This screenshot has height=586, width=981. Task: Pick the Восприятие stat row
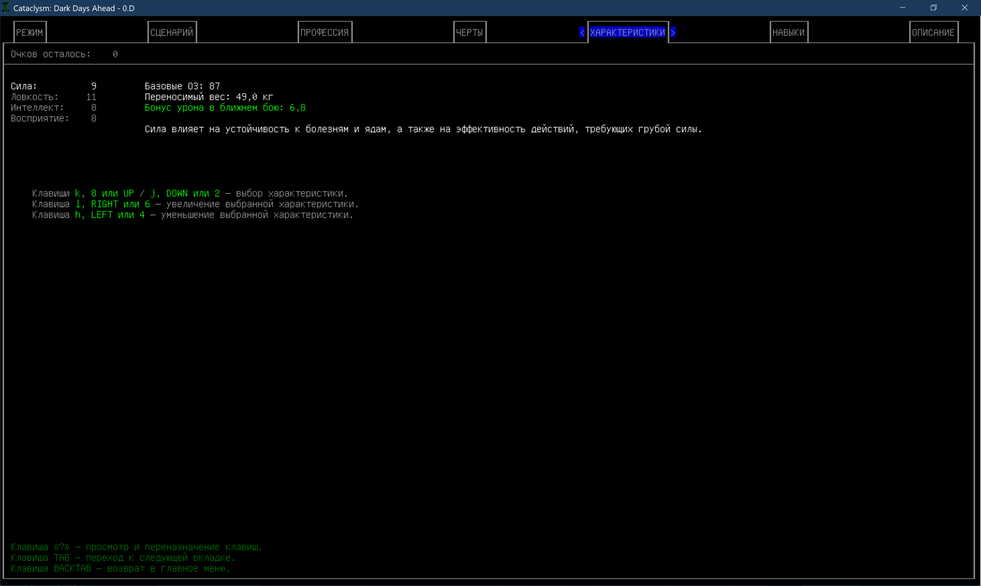(x=39, y=119)
